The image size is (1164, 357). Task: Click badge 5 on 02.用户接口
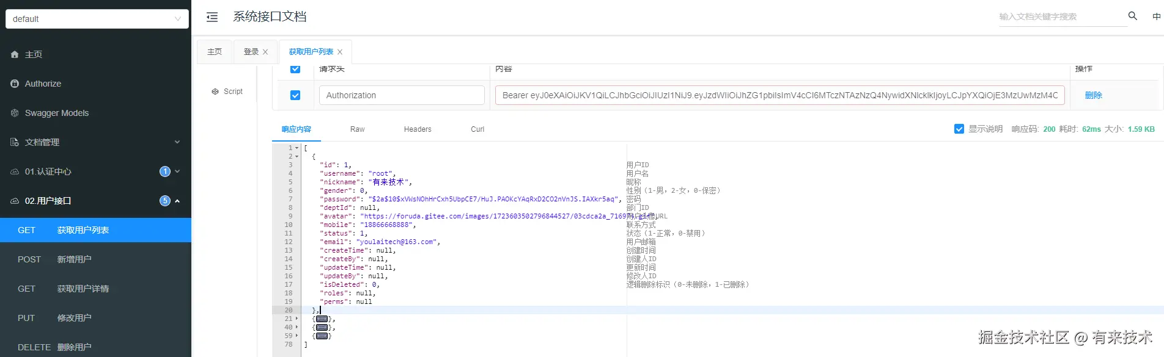pyautogui.click(x=165, y=201)
